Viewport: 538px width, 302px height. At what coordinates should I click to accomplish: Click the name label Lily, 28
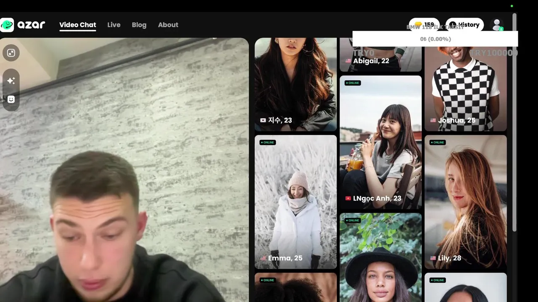[x=449, y=258]
